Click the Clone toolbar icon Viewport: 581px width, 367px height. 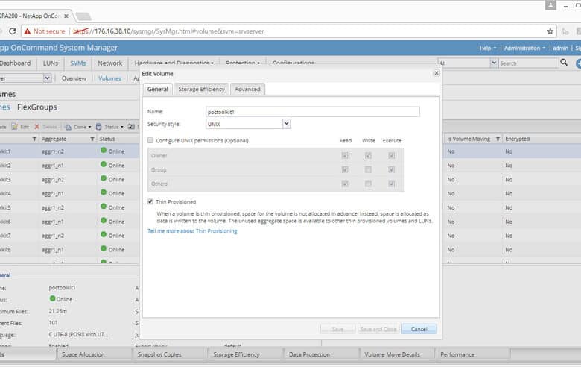(68, 127)
